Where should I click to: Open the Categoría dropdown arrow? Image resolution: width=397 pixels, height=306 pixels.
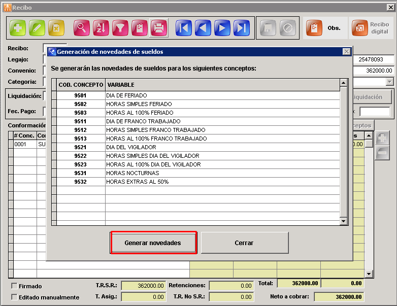[390, 82]
